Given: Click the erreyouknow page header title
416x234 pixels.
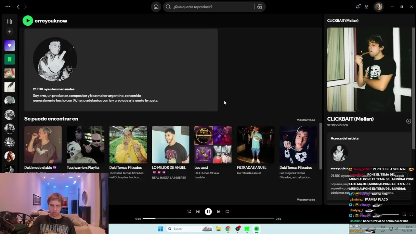Looking at the screenshot, I should tap(51, 21).
